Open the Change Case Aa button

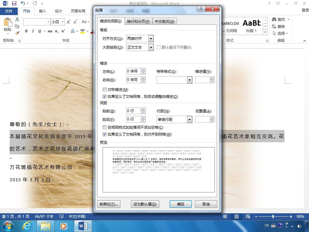85,22
